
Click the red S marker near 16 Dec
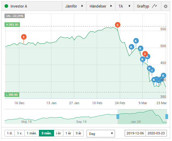(x=24, y=37)
